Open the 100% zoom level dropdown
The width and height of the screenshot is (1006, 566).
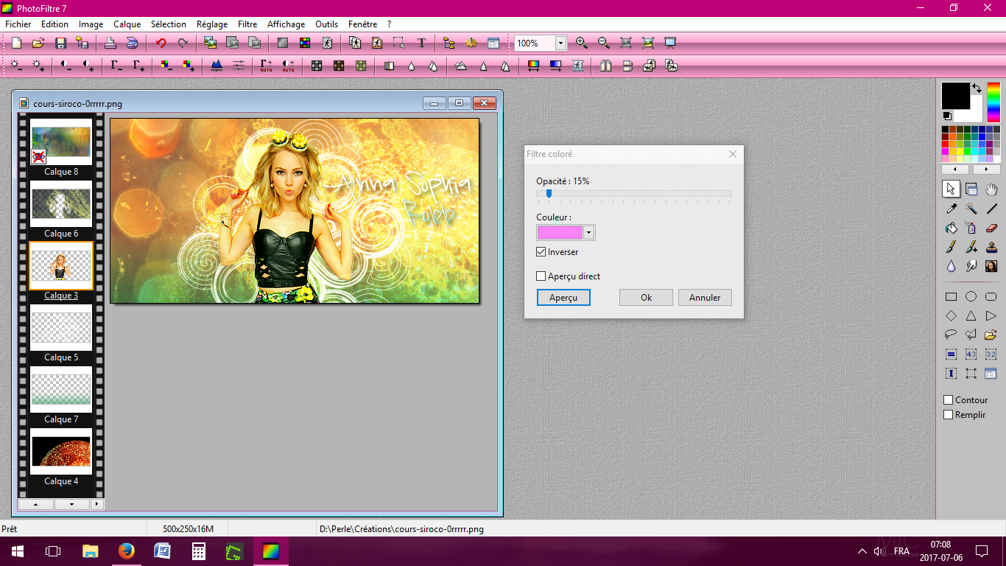click(x=560, y=43)
